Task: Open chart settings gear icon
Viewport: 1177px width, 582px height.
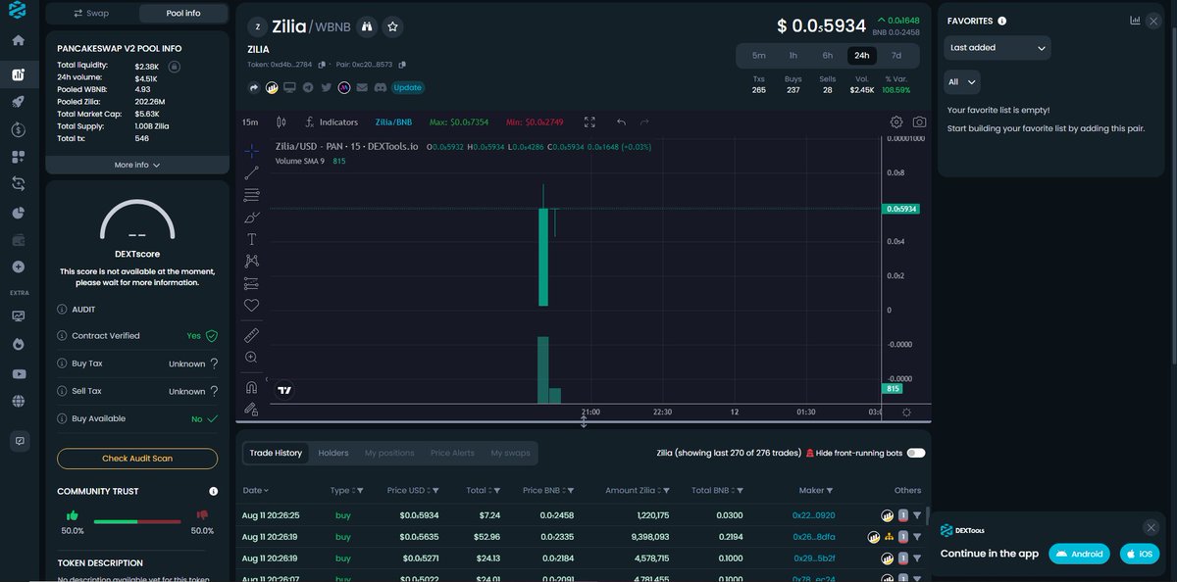Action: click(896, 122)
